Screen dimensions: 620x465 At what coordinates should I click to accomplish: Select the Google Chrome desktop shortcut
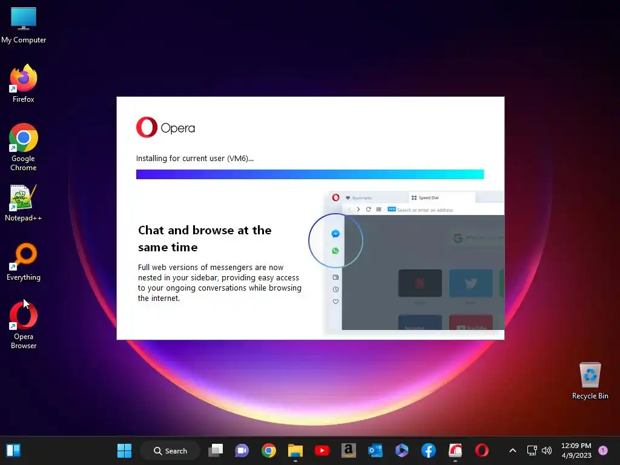click(24, 147)
